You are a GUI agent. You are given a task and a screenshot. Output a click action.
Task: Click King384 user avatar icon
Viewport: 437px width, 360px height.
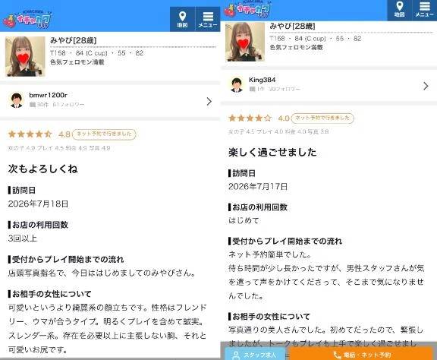coord(237,84)
